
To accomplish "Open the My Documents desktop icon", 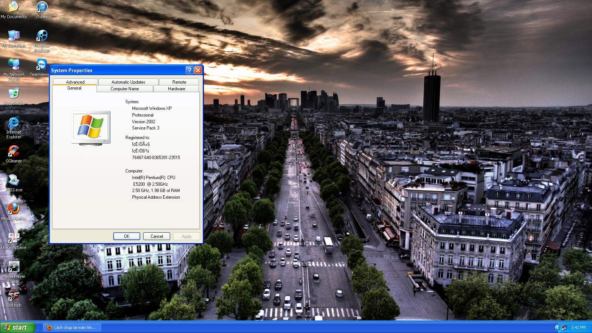I will pos(14,7).
